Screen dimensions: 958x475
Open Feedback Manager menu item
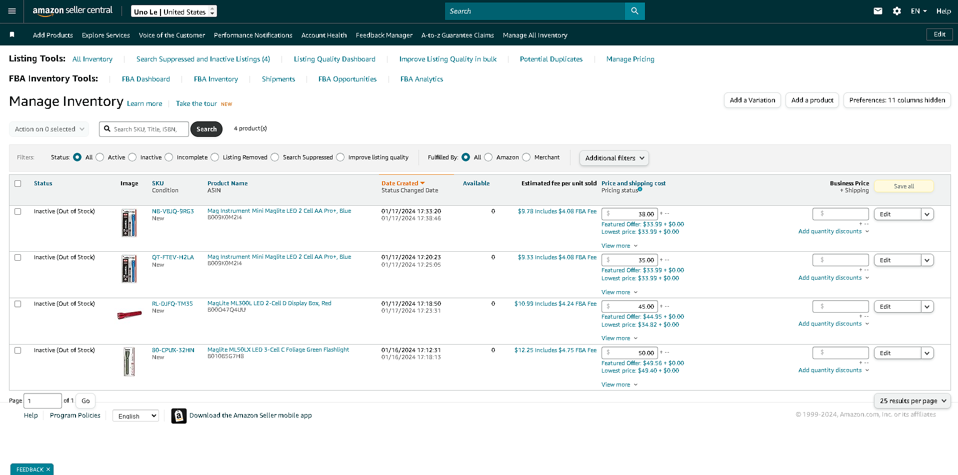coord(384,35)
